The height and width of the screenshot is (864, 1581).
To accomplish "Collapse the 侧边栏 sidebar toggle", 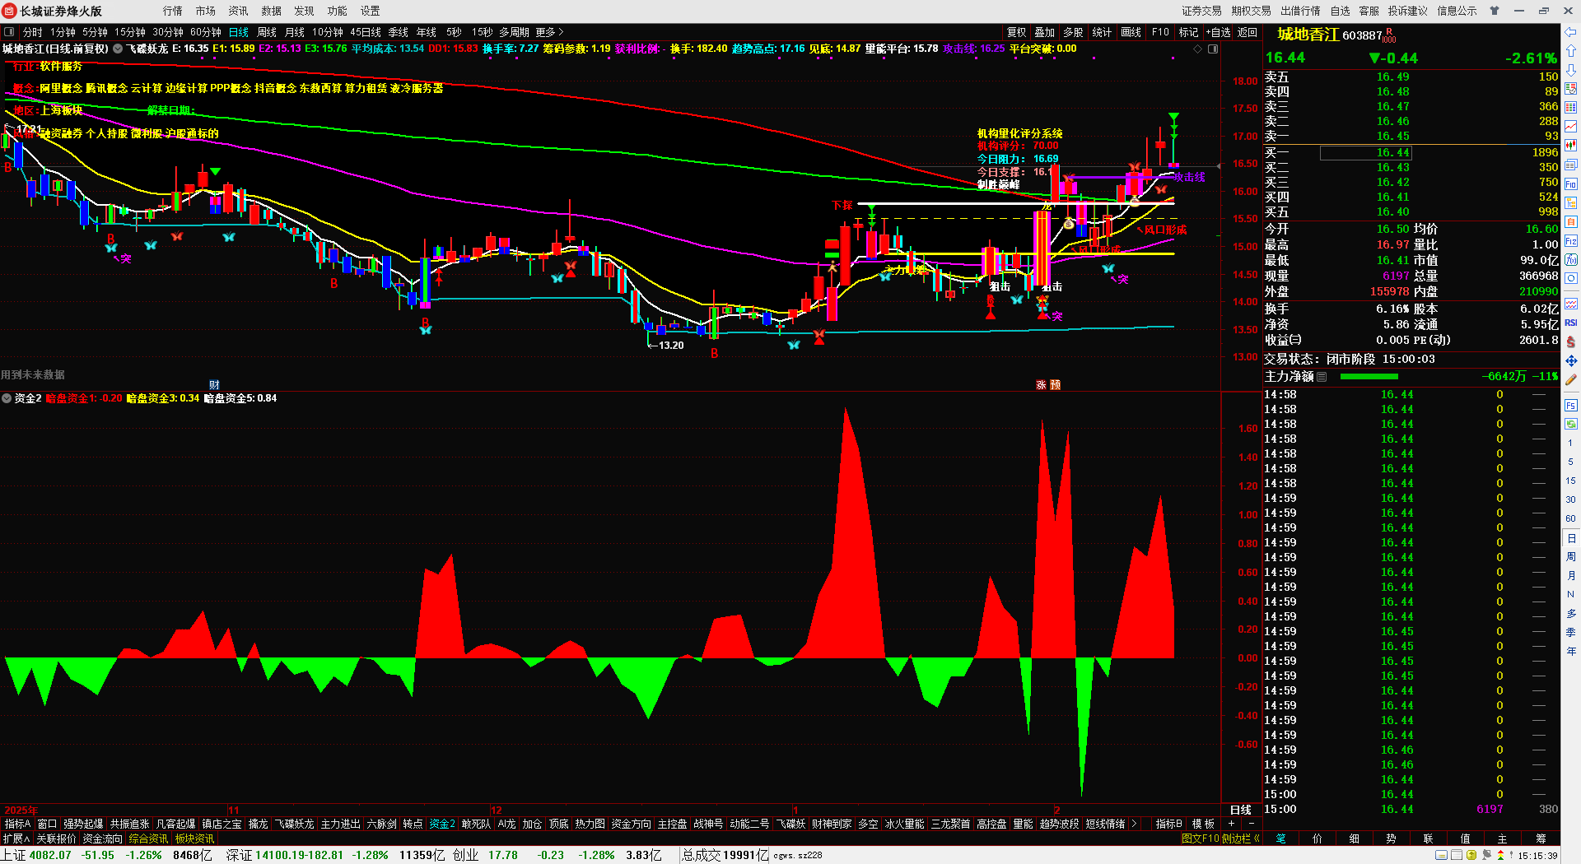I will click(x=1241, y=838).
